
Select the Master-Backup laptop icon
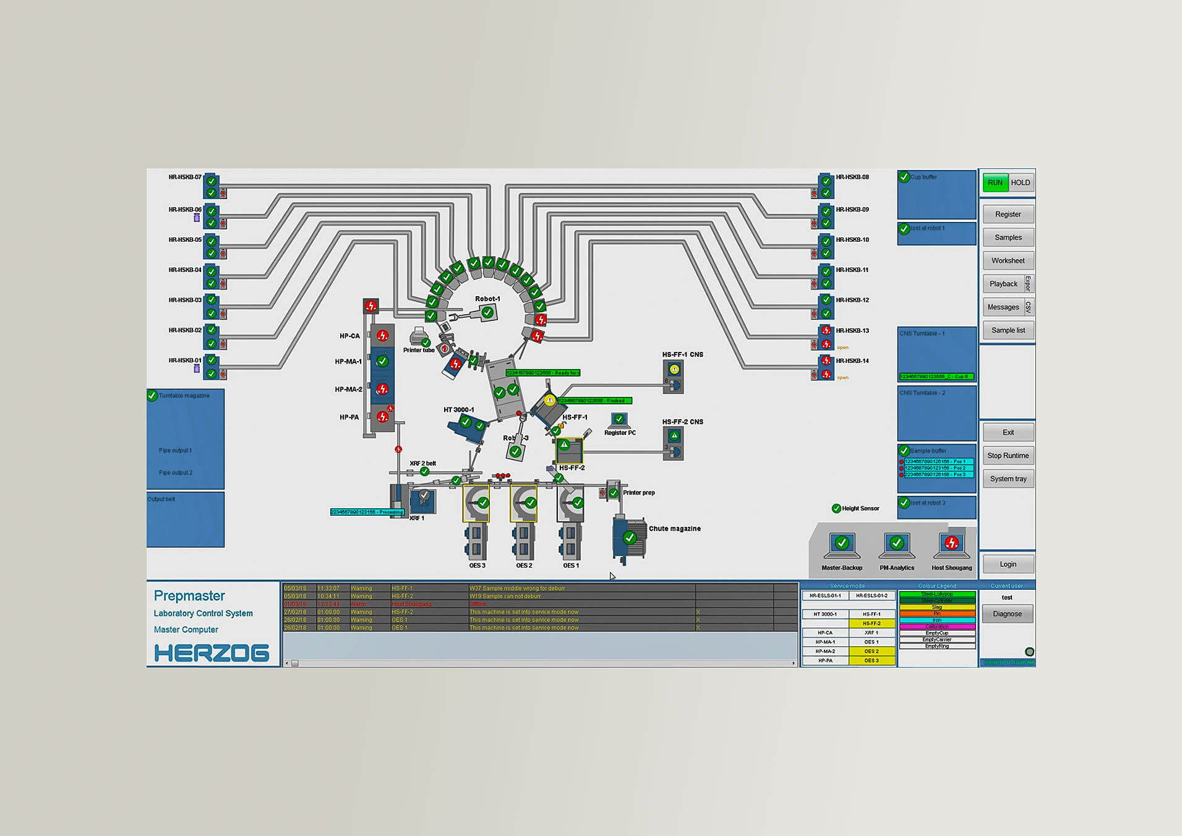842,545
